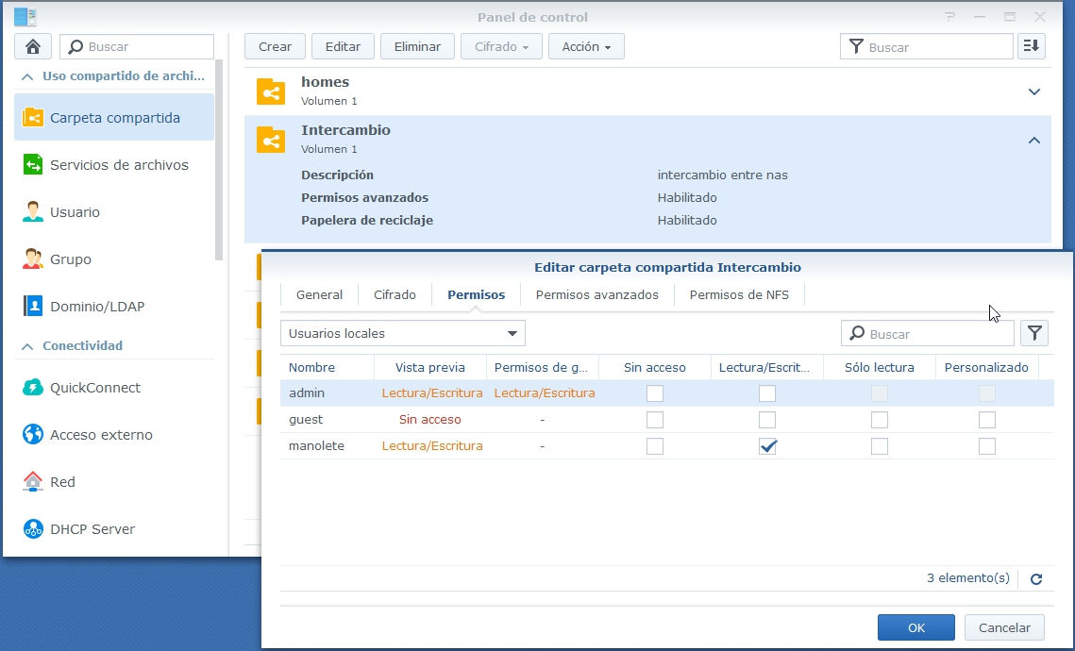This screenshot has height=651, width=1075.
Task: Click the filter icon next to permissions search
Action: [x=1034, y=333]
